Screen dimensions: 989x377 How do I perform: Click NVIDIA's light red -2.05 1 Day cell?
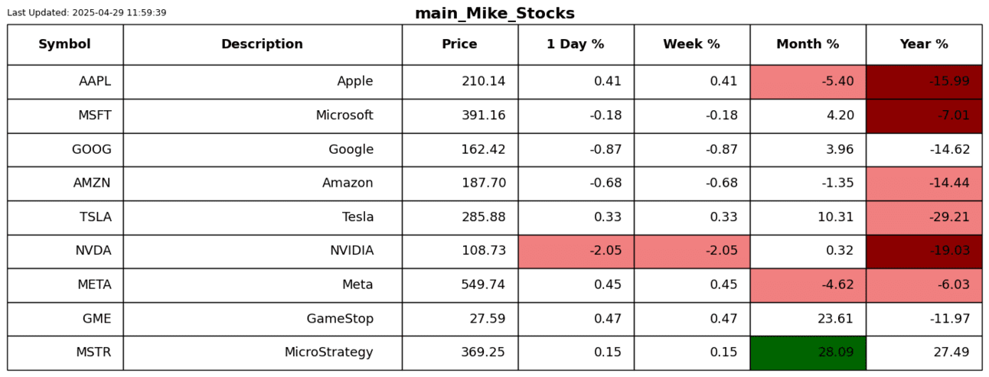point(576,252)
